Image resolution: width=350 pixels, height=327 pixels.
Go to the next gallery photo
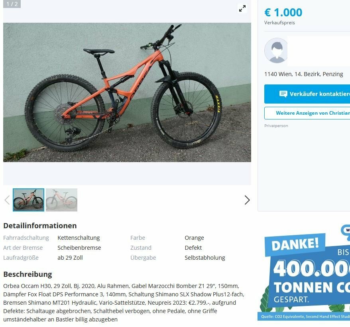pyautogui.click(x=247, y=200)
